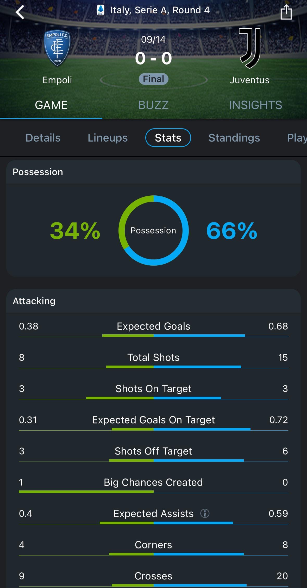
Task: Tap the Final status badge
Action: point(154,79)
